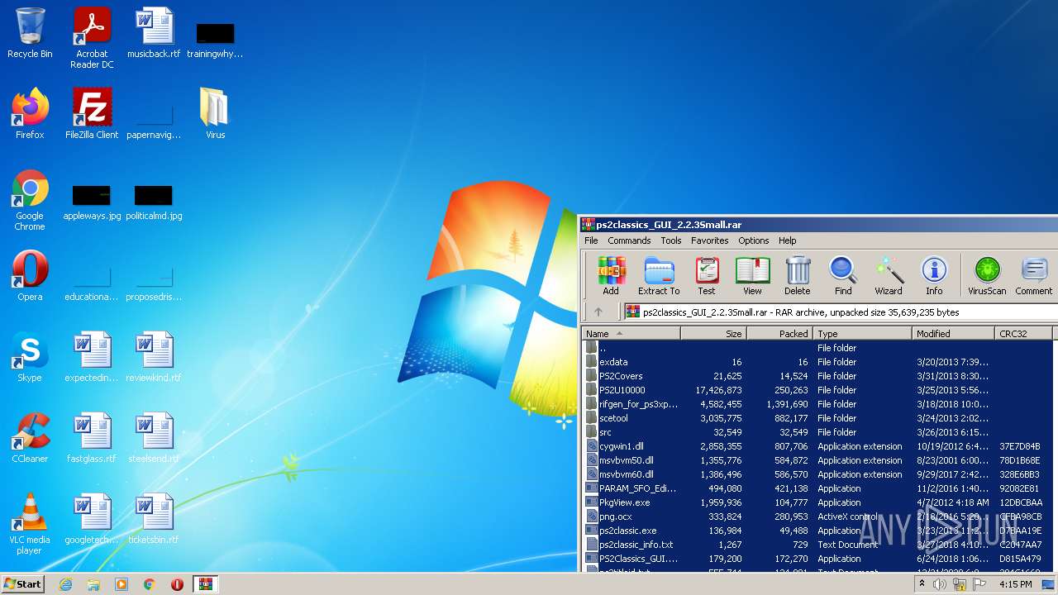Select the cygwin1.dll file
The width and height of the screenshot is (1058, 595).
pos(818,446)
